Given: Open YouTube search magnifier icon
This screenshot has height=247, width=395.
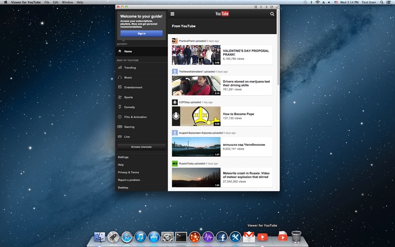Looking at the screenshot, I should coord(272,14).
